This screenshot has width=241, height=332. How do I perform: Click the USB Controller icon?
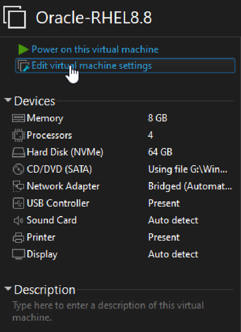click(18, 203)
